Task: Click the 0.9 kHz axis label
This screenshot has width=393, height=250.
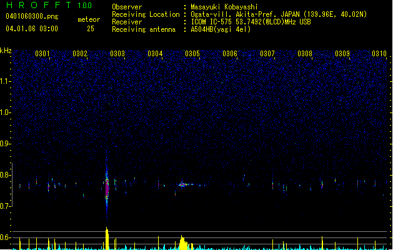Action: [x=5, y=144]
